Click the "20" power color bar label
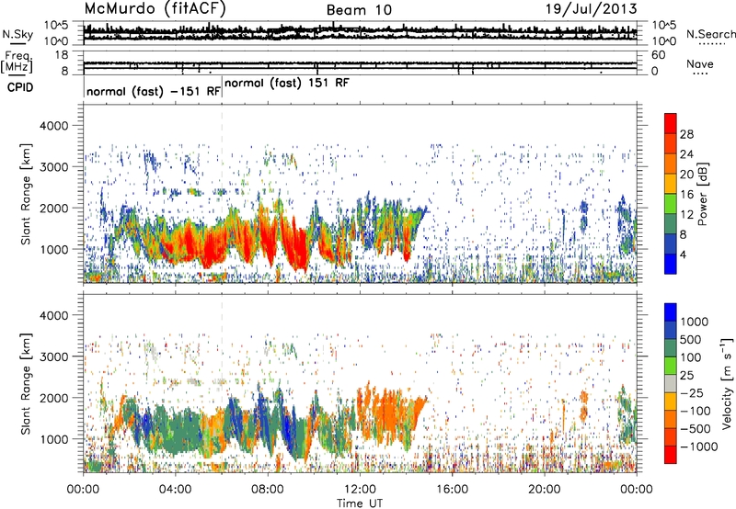736x509 pixels. tap(686, 175)
